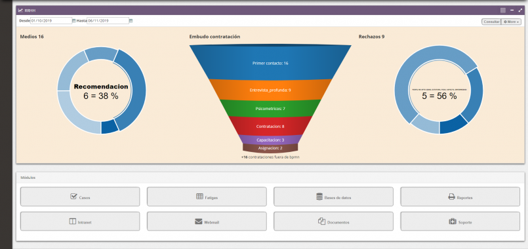Open the Casos module
Image resolution: width=528 pixels, height=249 pixels.
click(x=80, y=197)
